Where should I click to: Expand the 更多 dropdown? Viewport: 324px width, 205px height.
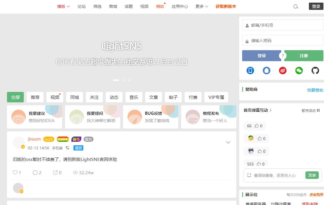(202, 6)
